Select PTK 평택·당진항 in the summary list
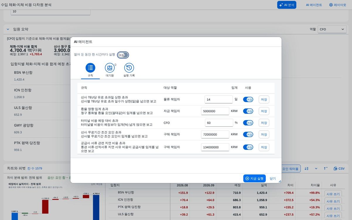352x220 pixels. pos(40,146)
